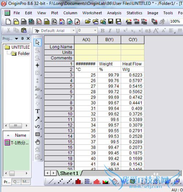Toggle Underline formatting
Viewport: 183px width, 192px height.
117,31
